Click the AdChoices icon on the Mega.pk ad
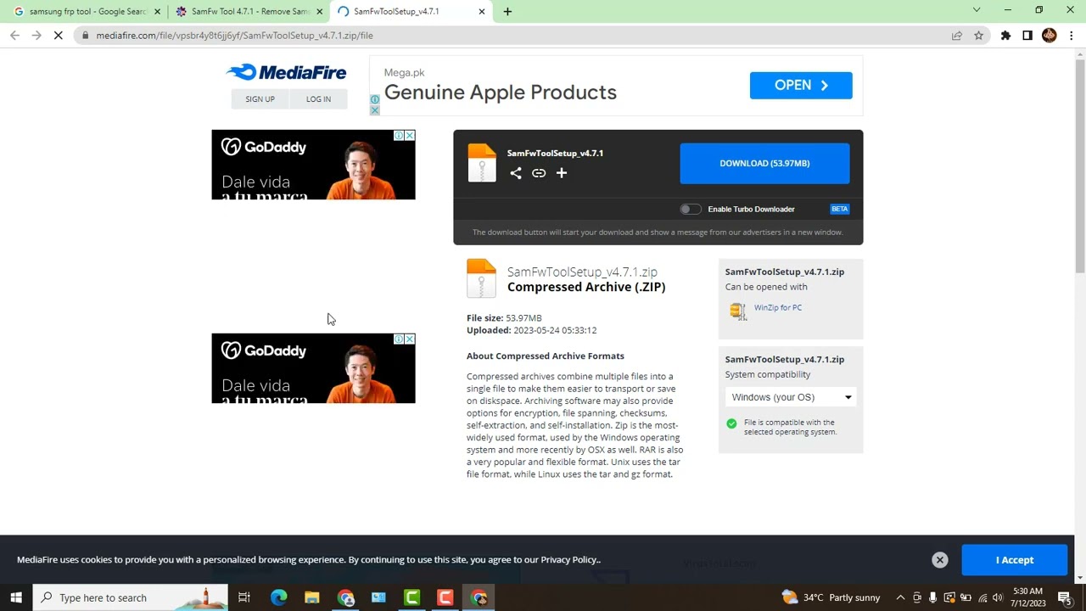 pyautogui.click(x=375, y=99)
